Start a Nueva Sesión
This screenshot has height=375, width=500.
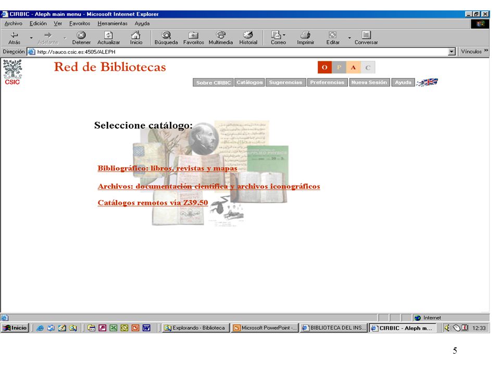[x=369, y=83]
